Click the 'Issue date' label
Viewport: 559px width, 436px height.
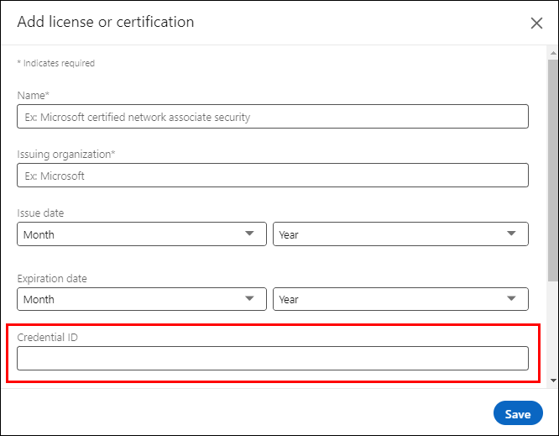point(40,213)
